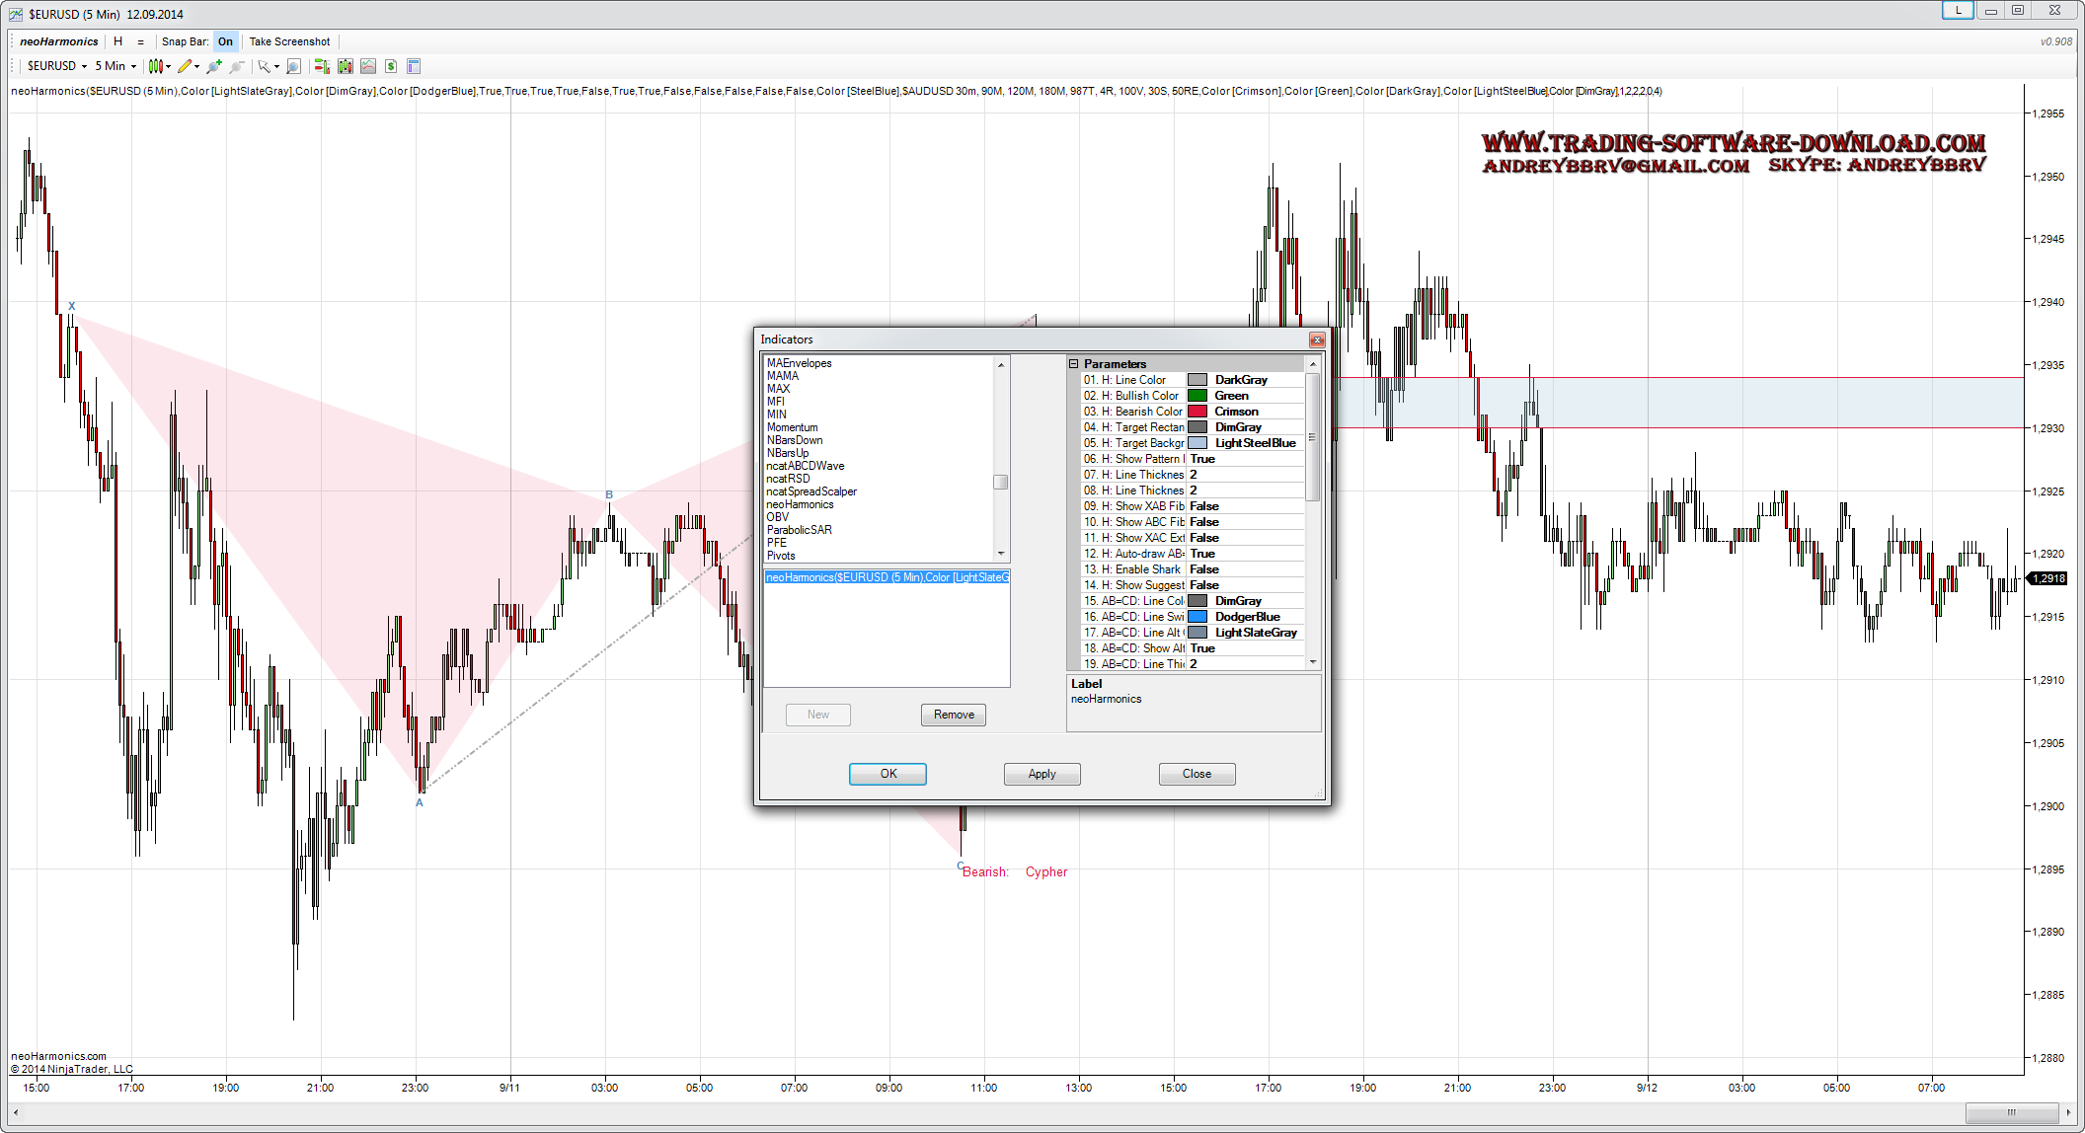Select ncatABCDWave in the indicator list
The width and height of the screenshot is (2085, 1133).
[805, 466]
